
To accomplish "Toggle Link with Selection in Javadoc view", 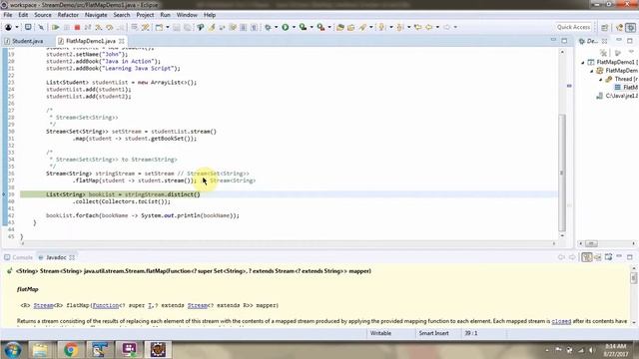I will 586,257.
